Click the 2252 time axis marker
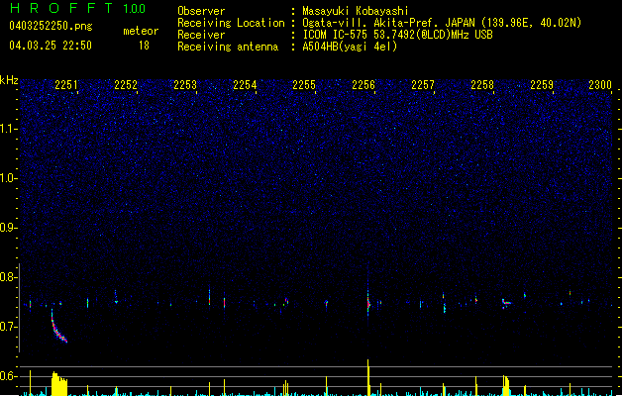Viewport: 623px width, 396px height. 126,84
